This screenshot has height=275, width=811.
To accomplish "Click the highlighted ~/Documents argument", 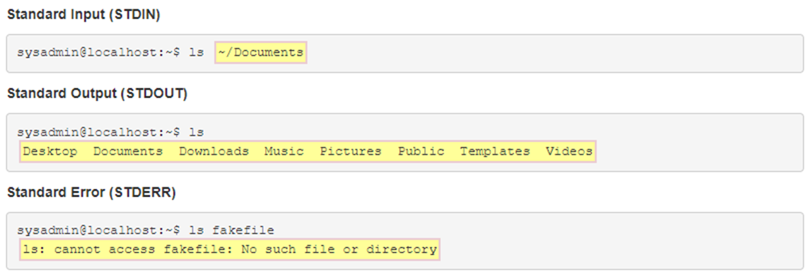I will (x=261, y=53).
